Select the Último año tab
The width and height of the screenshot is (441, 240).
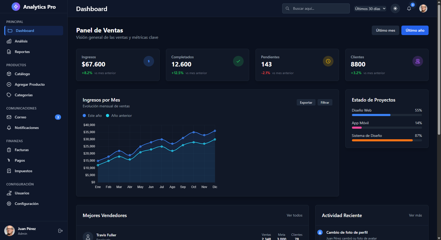click(x=415, y=30)
